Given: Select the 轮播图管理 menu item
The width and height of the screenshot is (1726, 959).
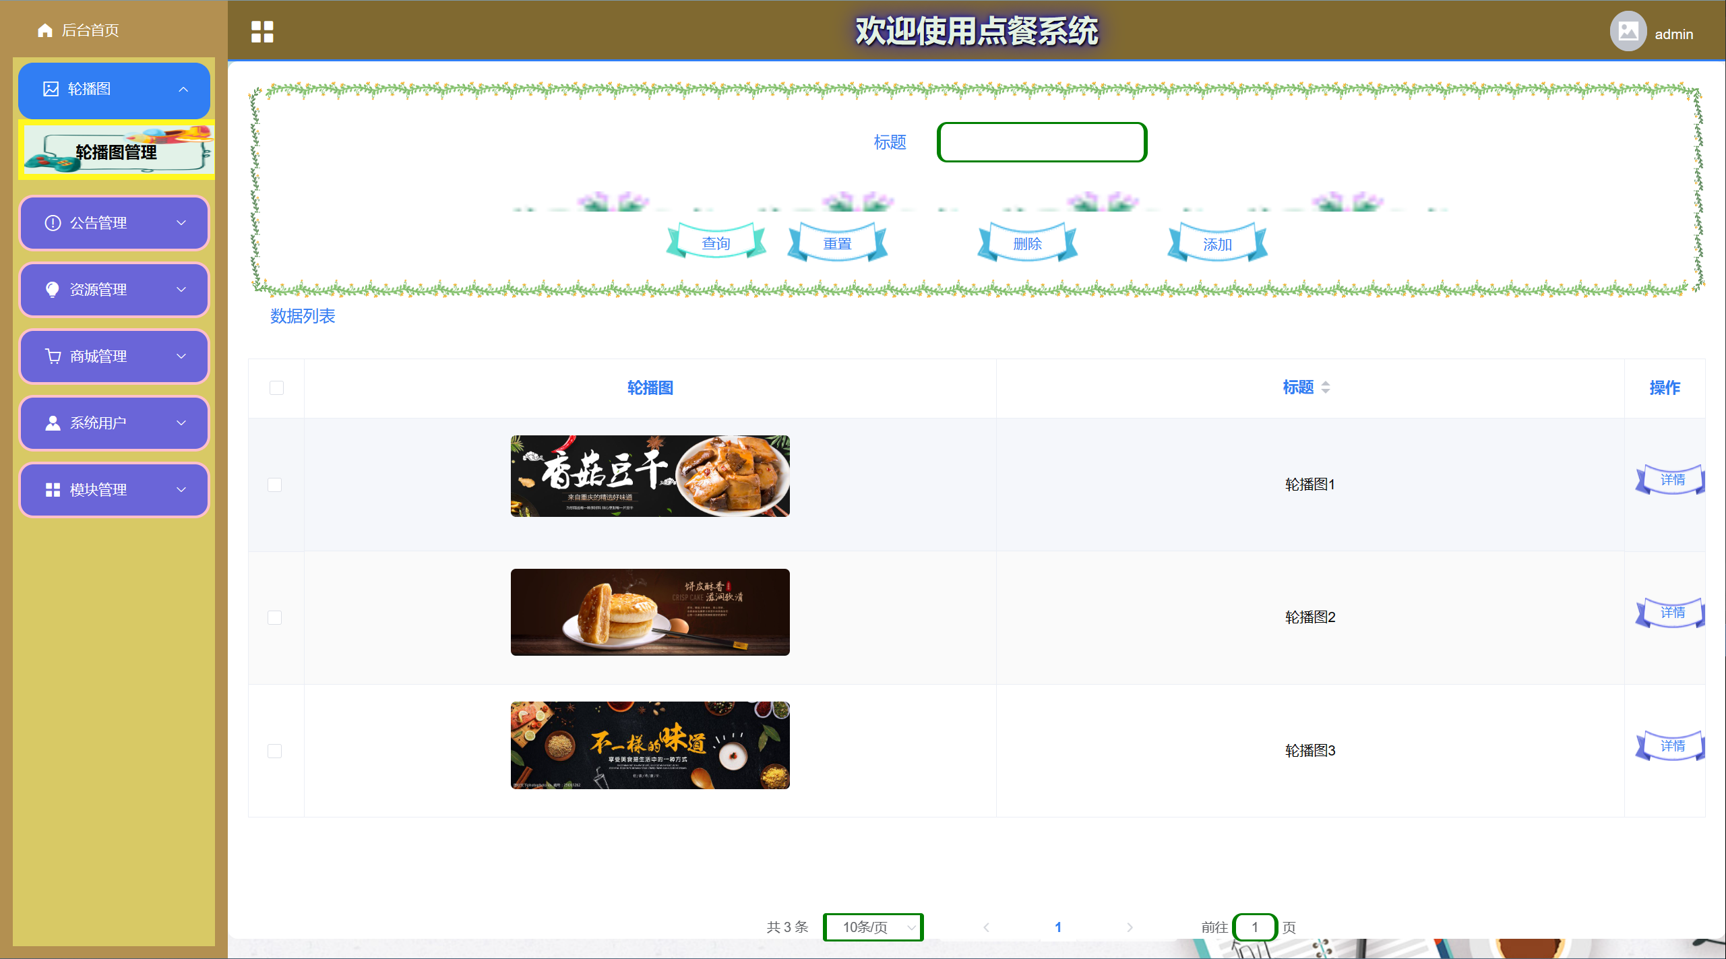Looking at the screenshot, I should coord(116,152).
